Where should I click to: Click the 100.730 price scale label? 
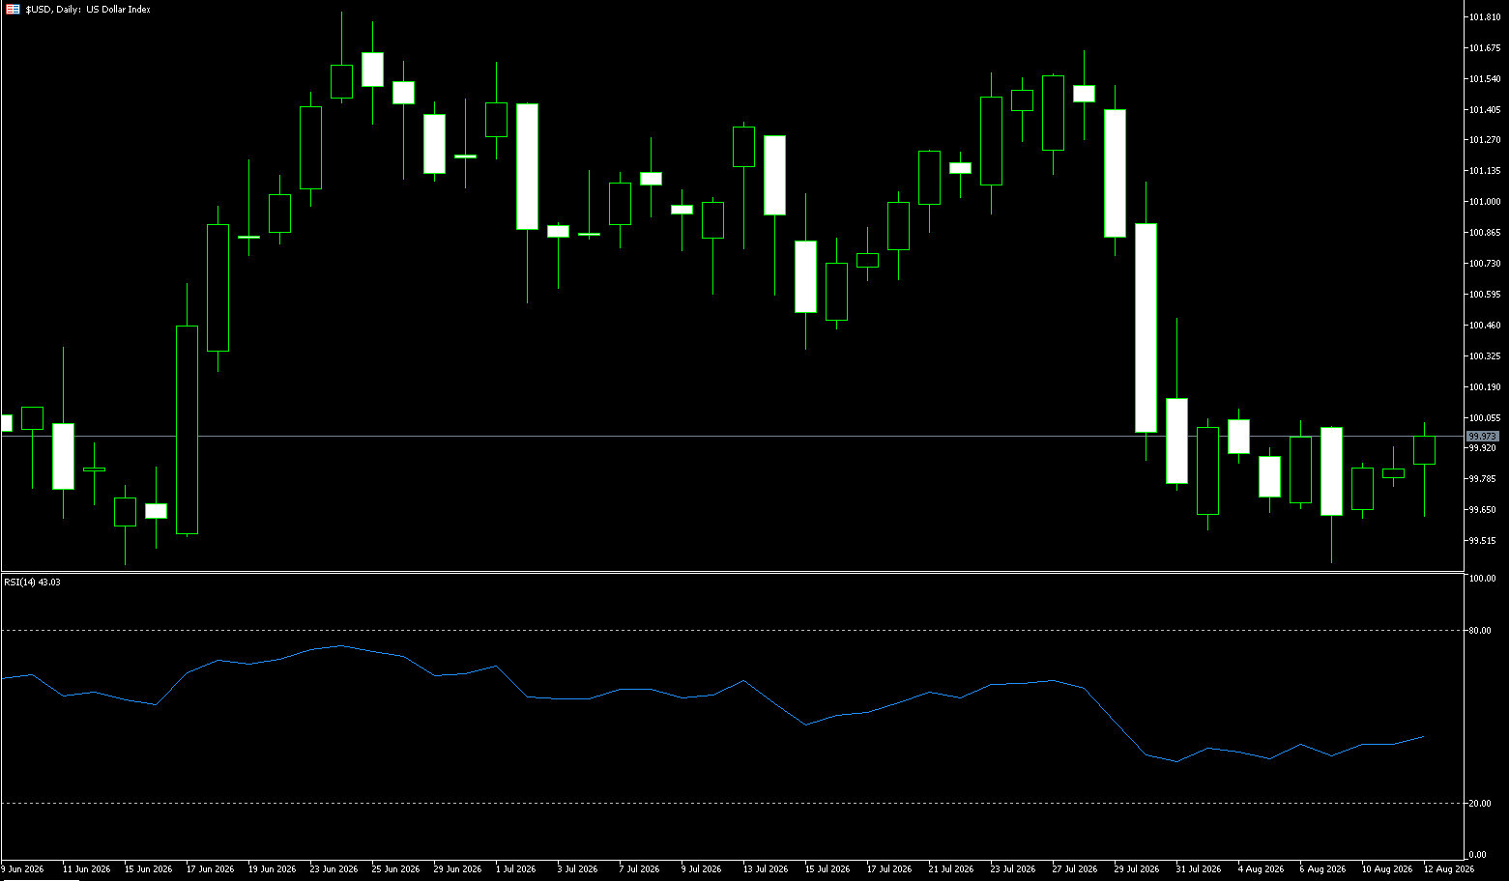[1484, 264]
